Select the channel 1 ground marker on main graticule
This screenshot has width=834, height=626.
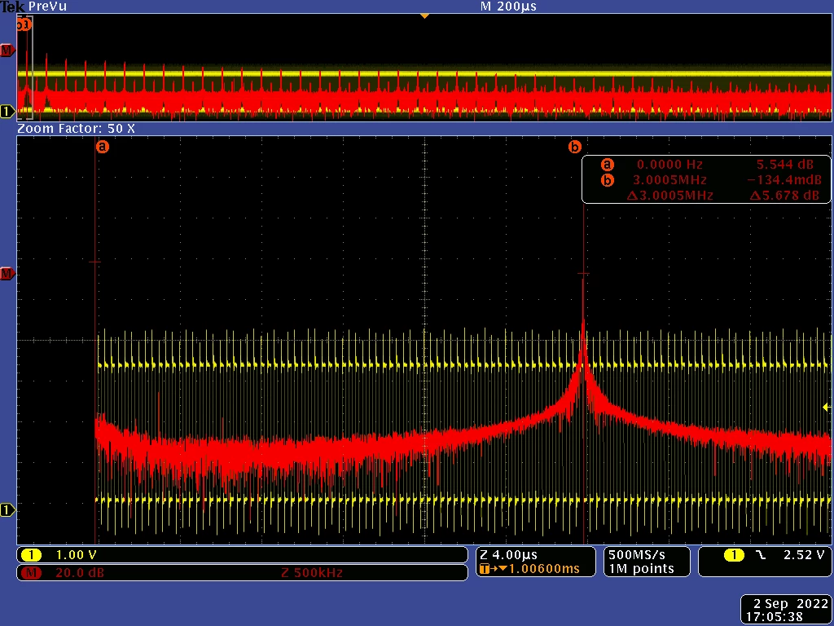click(7, 510)
